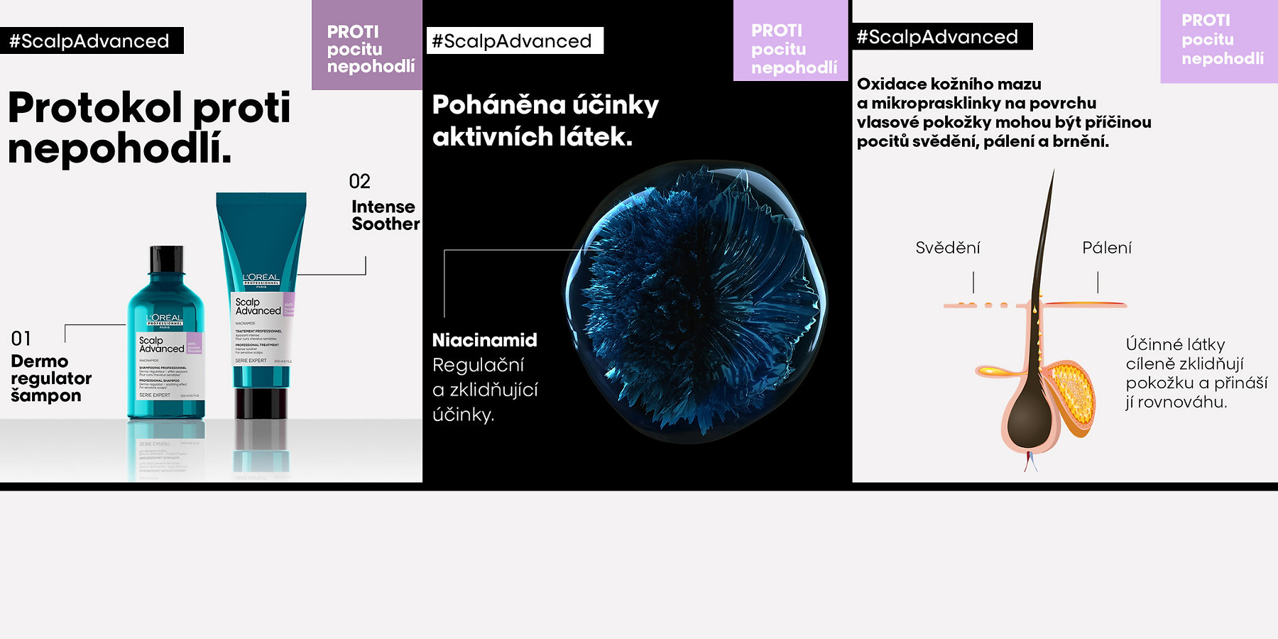Open the #ScalpAdvanced hashtag with white background
This screenshot has width=1278, height=639.
coord(514,41)
